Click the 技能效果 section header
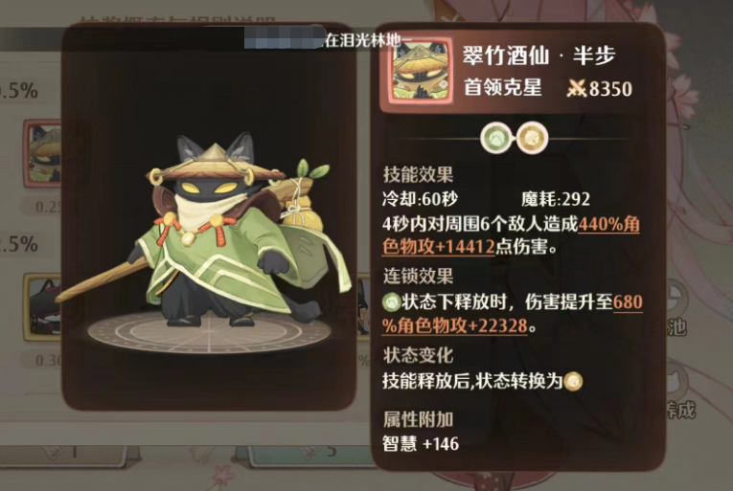 (x=419, y=175)
